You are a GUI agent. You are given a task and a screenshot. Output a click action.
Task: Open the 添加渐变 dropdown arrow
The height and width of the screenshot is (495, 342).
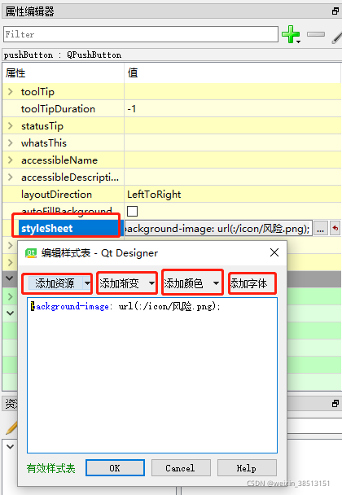(x=152, y=283)
